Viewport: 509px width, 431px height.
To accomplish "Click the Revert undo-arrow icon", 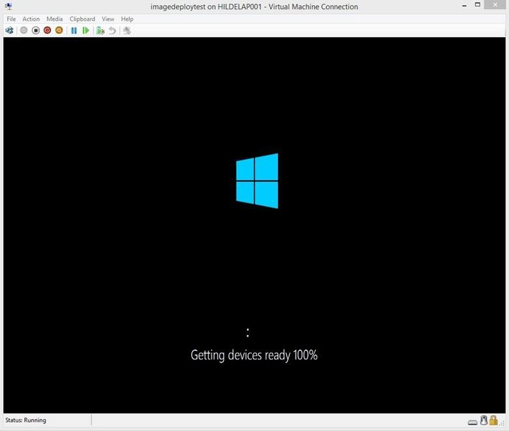I will click(x=112, y=31).
